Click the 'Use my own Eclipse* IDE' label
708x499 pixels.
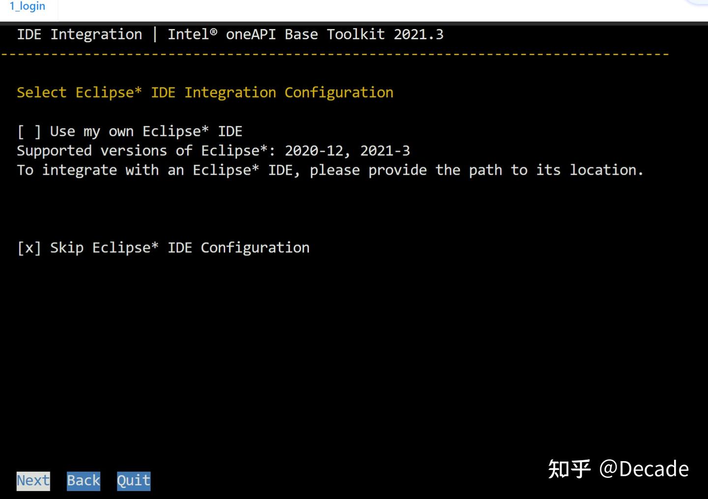146,132
